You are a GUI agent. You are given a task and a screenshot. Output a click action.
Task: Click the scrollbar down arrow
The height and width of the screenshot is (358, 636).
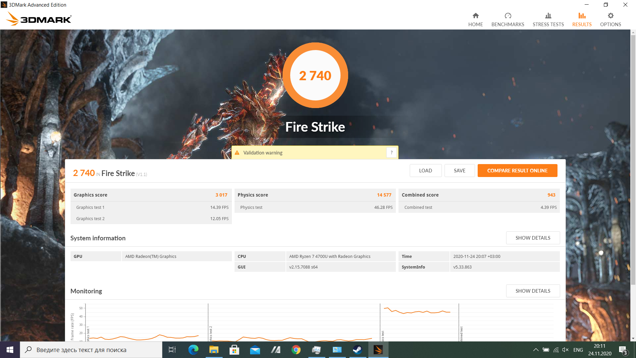tap(633, 338)
